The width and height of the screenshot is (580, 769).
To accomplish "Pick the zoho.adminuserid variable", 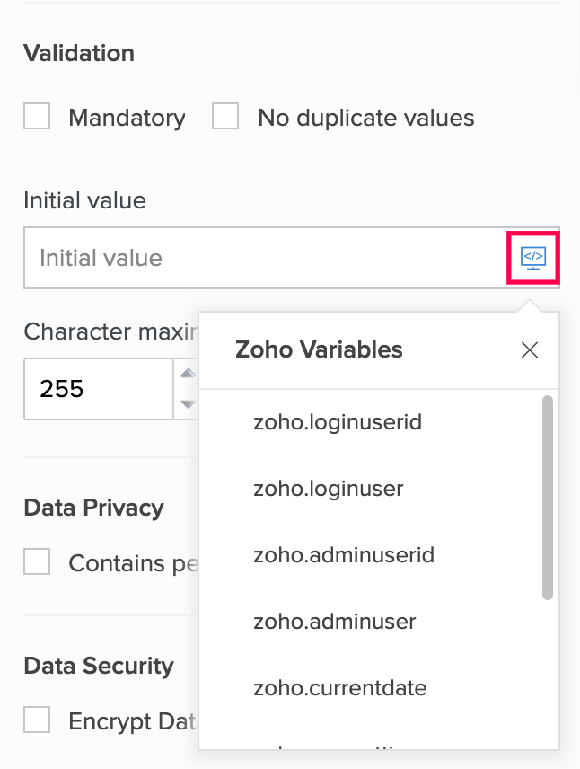I will (x=344, y=555).
